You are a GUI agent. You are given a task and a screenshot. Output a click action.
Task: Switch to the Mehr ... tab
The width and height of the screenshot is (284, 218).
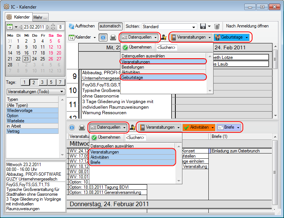[x=40, y=17]
